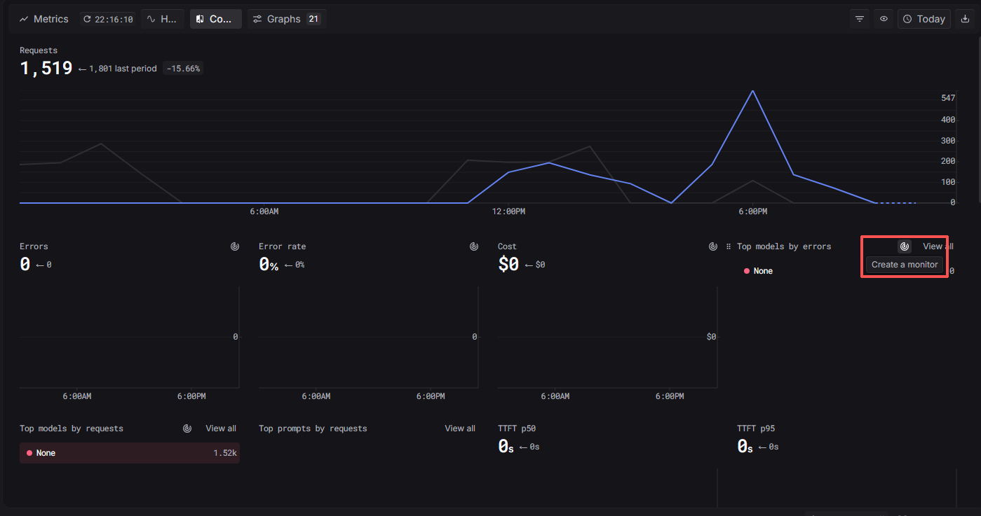Click monitor icon on Top models by errors
Screen dimensions: 981x516
point(905,246)
